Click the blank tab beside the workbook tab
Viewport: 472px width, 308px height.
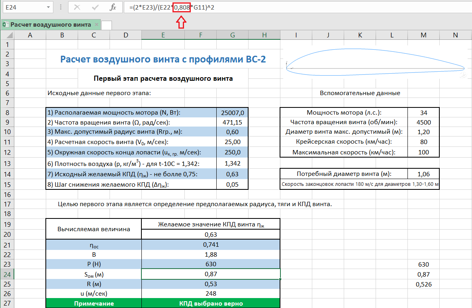coord(107,25)
